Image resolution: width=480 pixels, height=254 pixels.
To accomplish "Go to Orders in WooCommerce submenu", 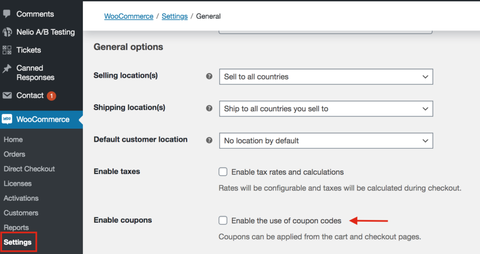I will (15, 154).
